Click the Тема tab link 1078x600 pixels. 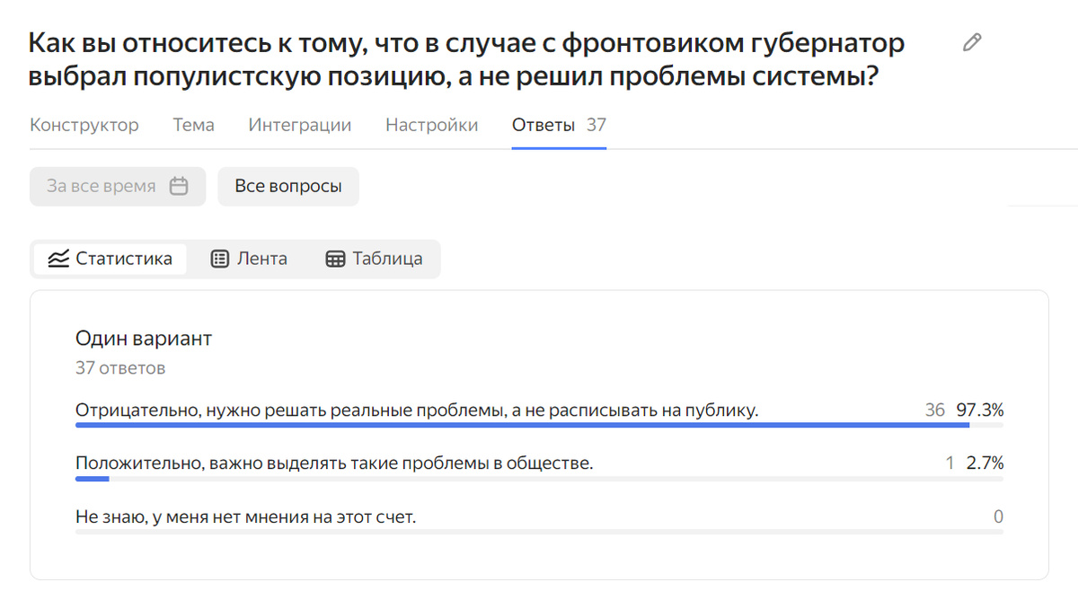pos(192,125)
